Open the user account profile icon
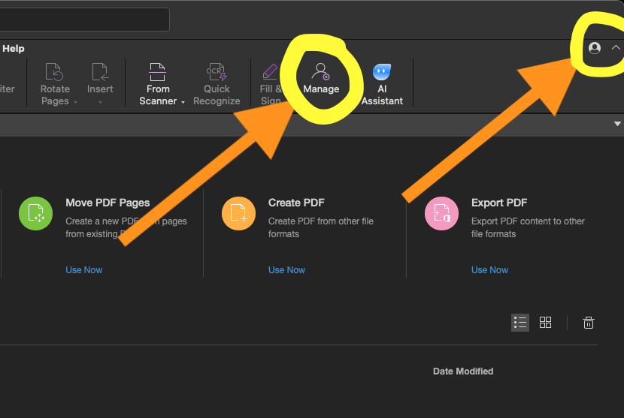Viewport: 624px width, 418px height. pyautogui.click(x=595, y=48)
